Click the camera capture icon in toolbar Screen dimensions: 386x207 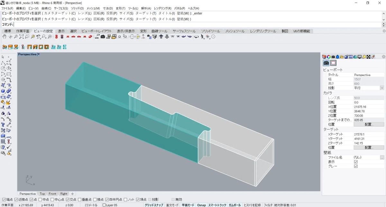click(103, 37)
